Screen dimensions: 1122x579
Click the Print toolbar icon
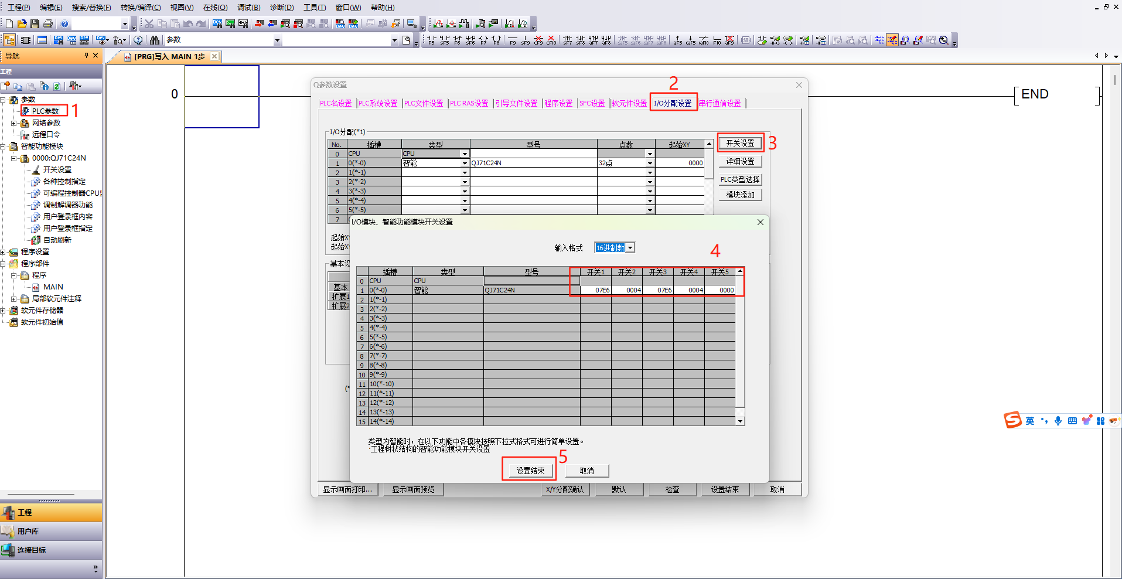click(x=48, y=24)
